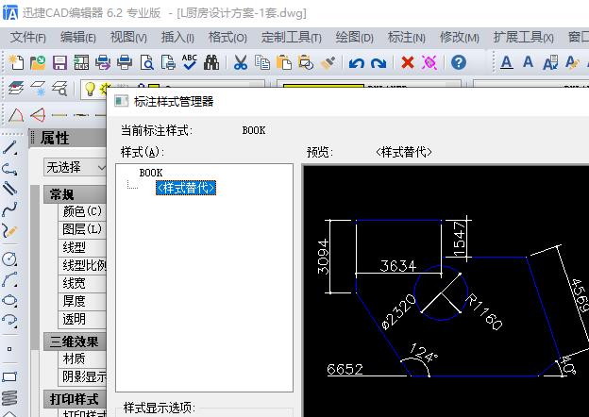Click the plain blue A text icon

pos(529,62)
